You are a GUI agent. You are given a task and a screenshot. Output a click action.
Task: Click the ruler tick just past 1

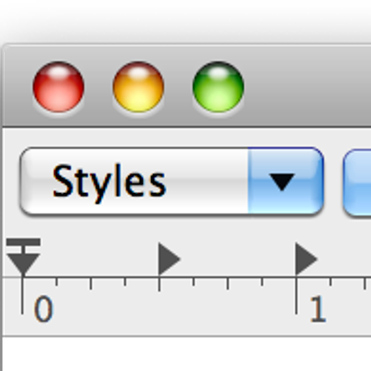(330, 282)
